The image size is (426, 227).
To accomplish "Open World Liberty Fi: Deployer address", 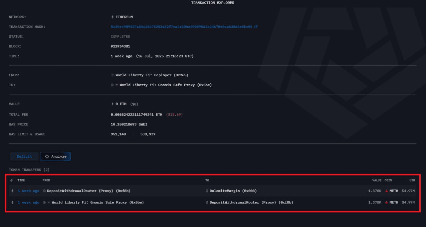I will click(x=152, y=75).
